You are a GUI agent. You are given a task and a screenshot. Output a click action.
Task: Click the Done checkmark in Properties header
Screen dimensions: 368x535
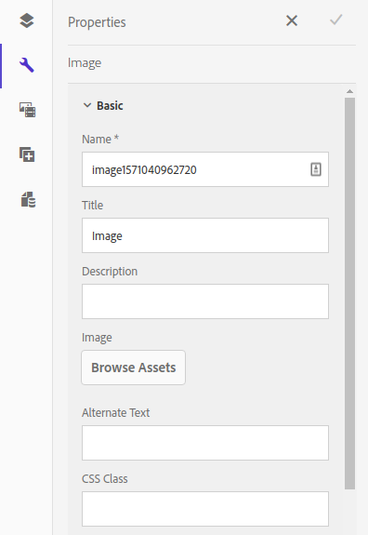pyautogui.click(x=335, y=20)
